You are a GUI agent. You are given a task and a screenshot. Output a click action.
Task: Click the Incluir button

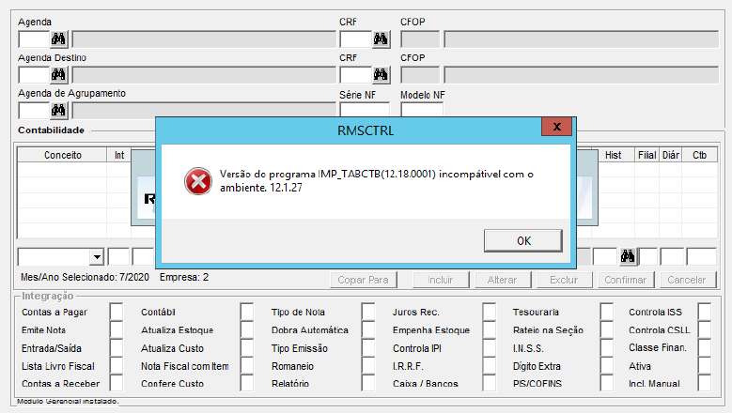coord(441,280)
